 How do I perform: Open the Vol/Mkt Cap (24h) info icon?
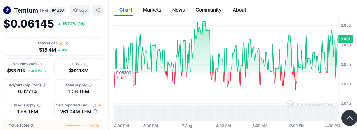pos(44,85)
